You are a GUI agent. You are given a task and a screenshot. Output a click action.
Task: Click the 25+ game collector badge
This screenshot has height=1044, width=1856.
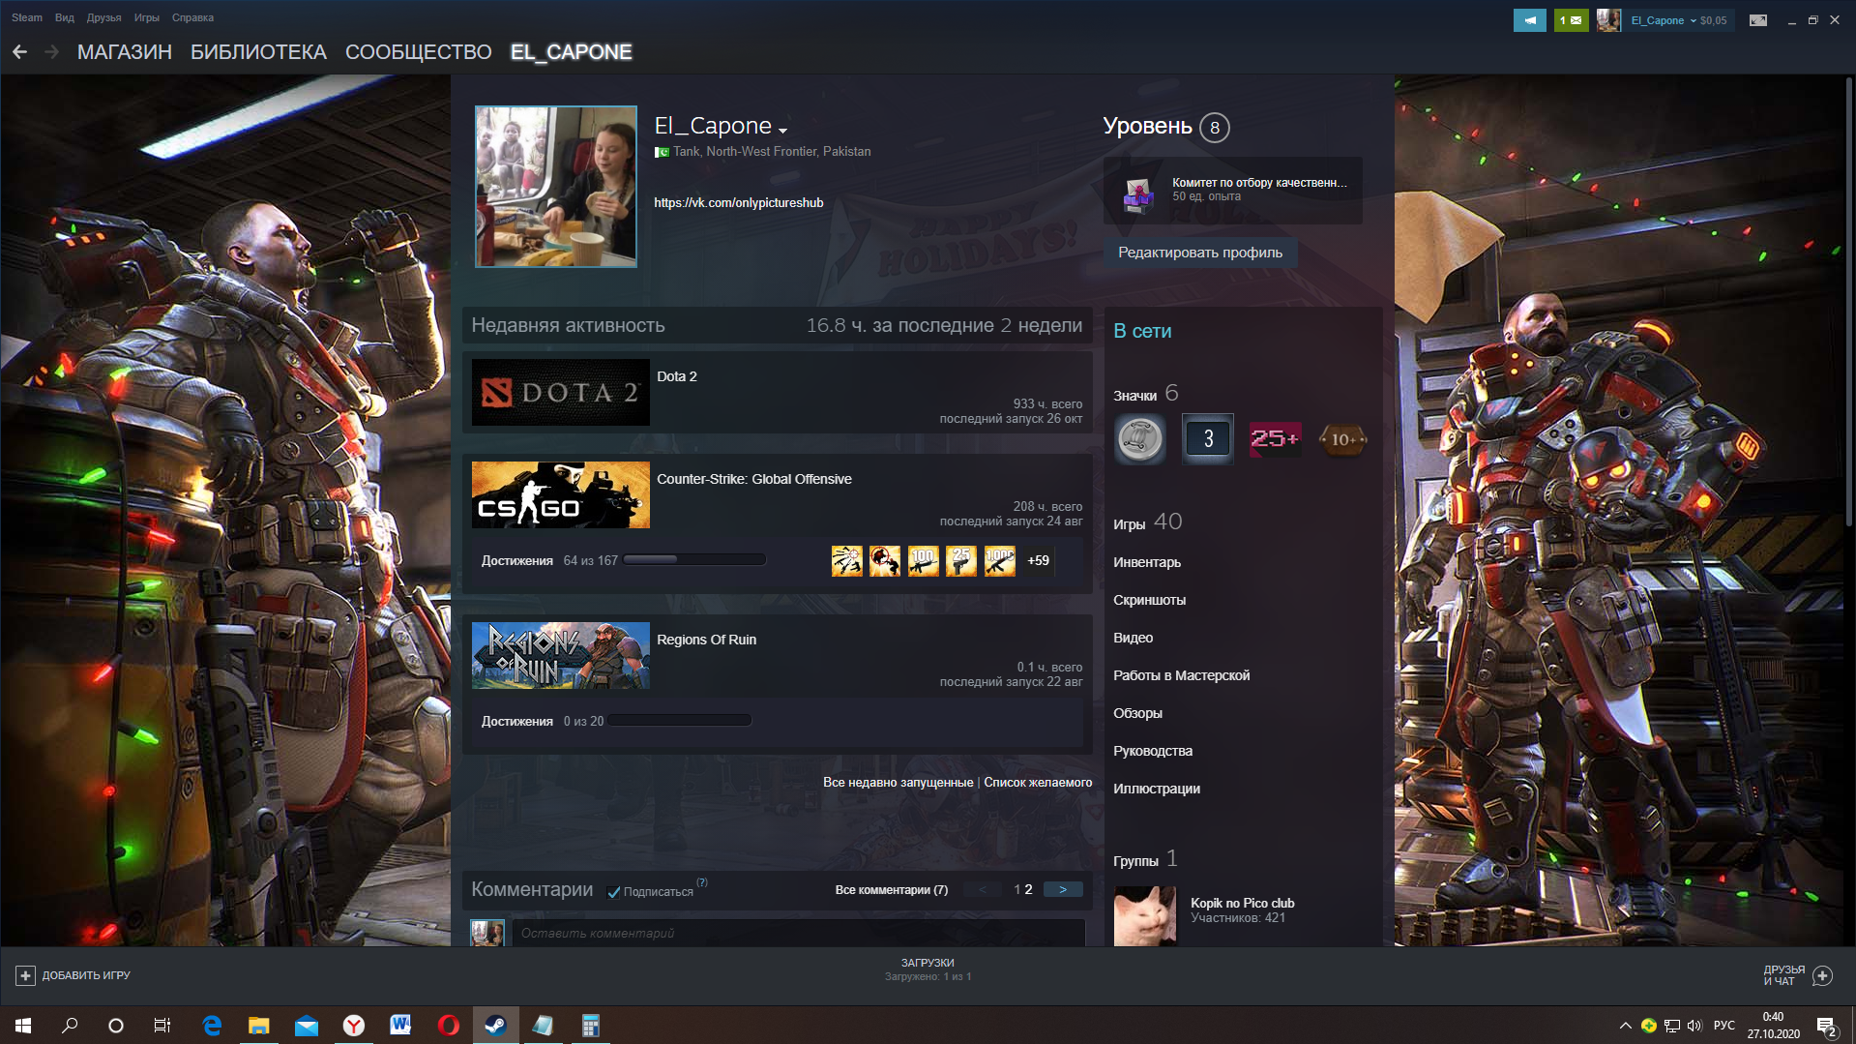point(1275,439)
